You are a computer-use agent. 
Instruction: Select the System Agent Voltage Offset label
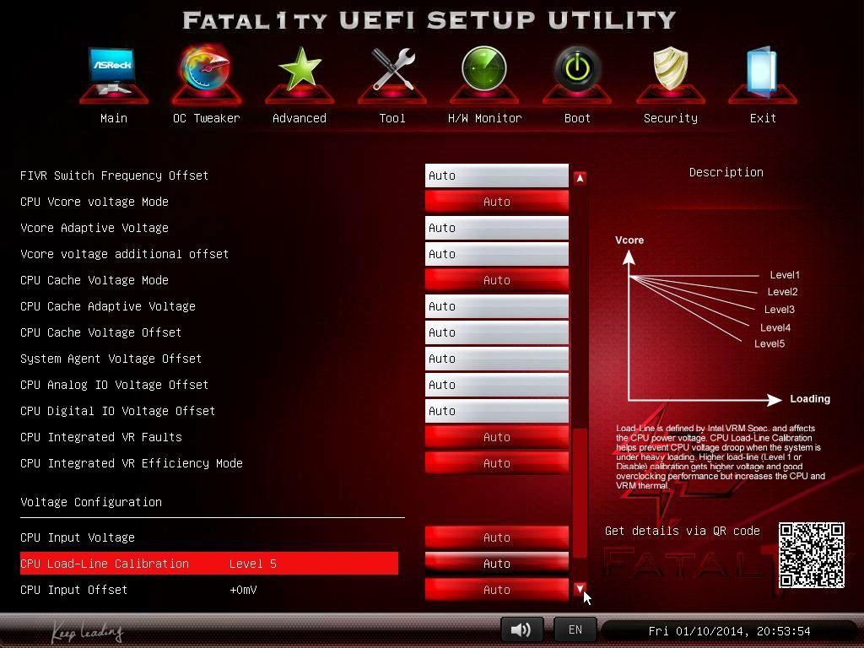pyautogui.click(x=111, y=359)
